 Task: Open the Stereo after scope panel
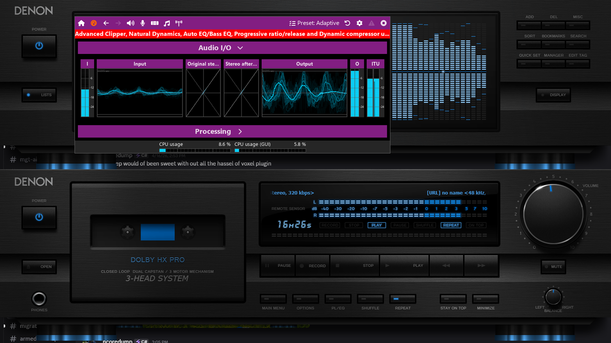[242, 88]
